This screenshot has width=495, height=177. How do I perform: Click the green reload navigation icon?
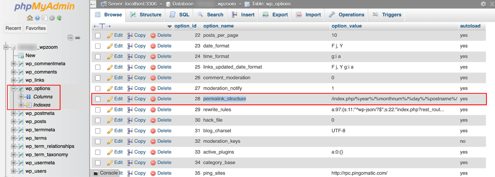click(59, 18)
